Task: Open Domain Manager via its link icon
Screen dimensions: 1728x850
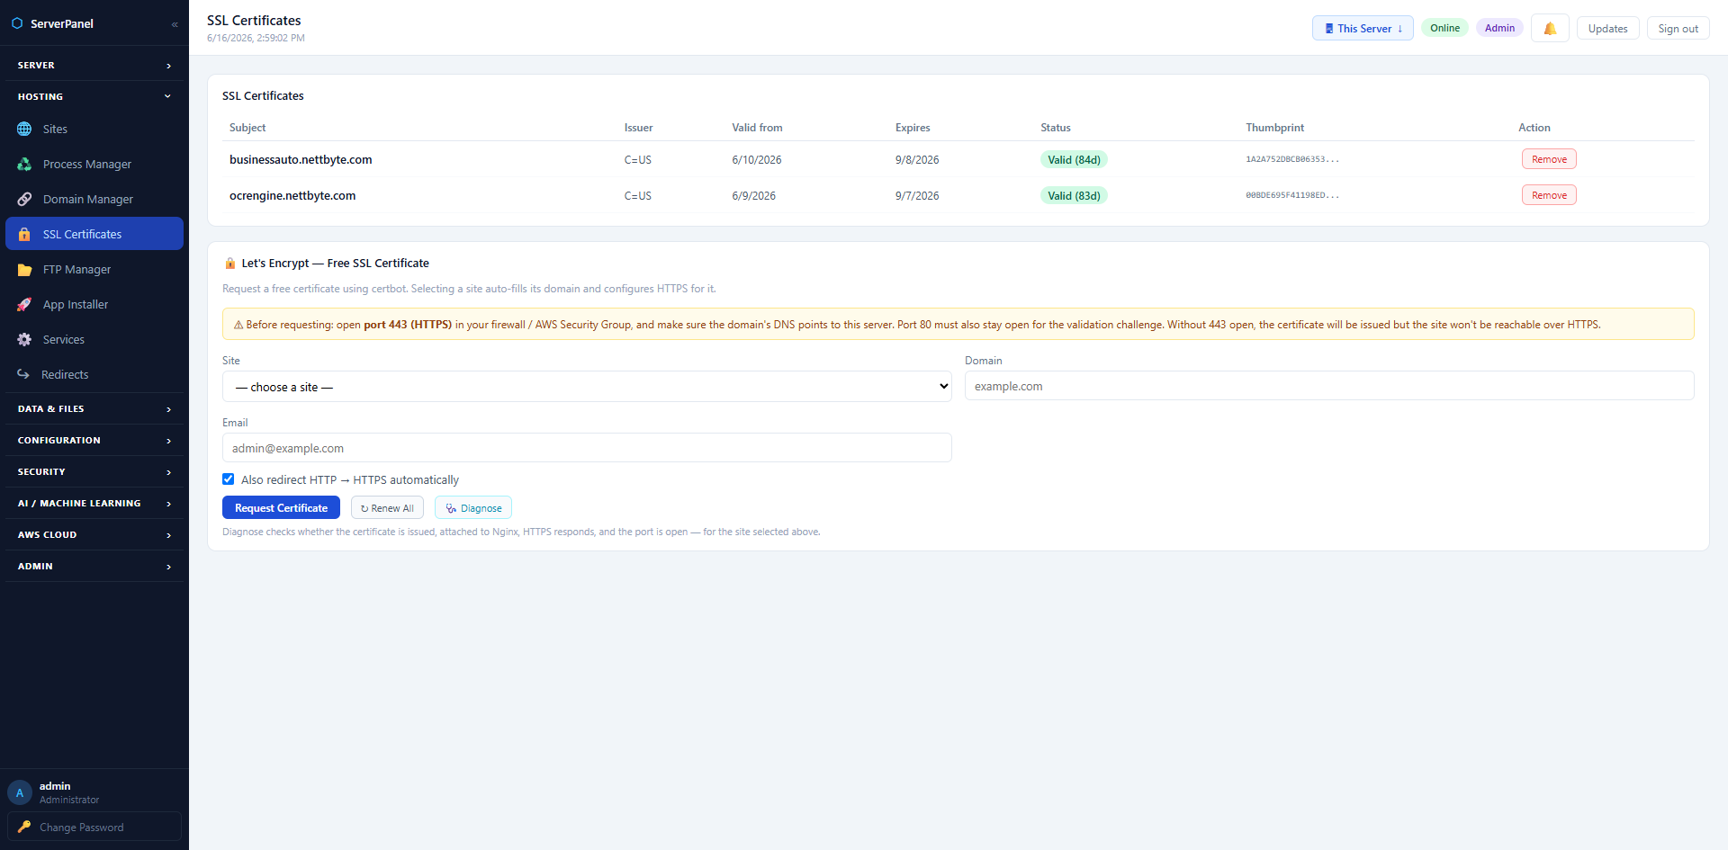Action: pyautogui.click(x=24, y=200)
